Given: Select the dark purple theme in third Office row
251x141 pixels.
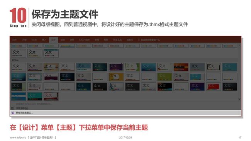Looking at the screenshot, I should tap(197, 87).
